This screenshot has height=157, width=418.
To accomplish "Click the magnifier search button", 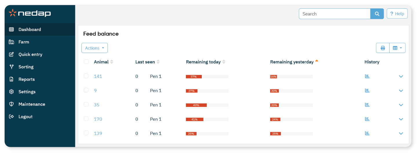I will click(x=377, y=14).
